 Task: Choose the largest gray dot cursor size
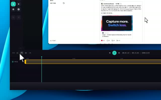coord(19,9)
